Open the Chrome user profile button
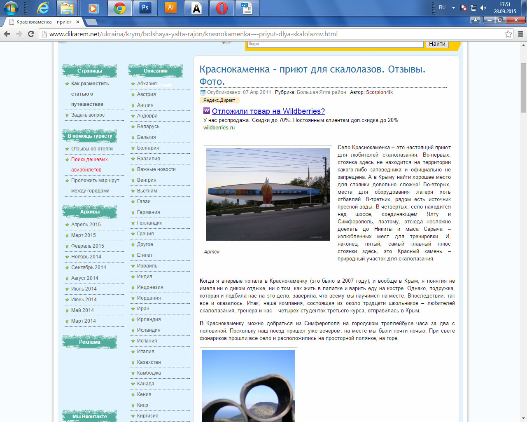 click(476, 20)
